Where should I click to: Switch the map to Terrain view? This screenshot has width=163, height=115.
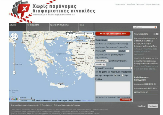pyautogui.click(x=89, y=34)
